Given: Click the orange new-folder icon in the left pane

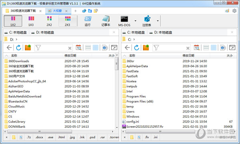Looking at the screenshot, I should 28,48.
